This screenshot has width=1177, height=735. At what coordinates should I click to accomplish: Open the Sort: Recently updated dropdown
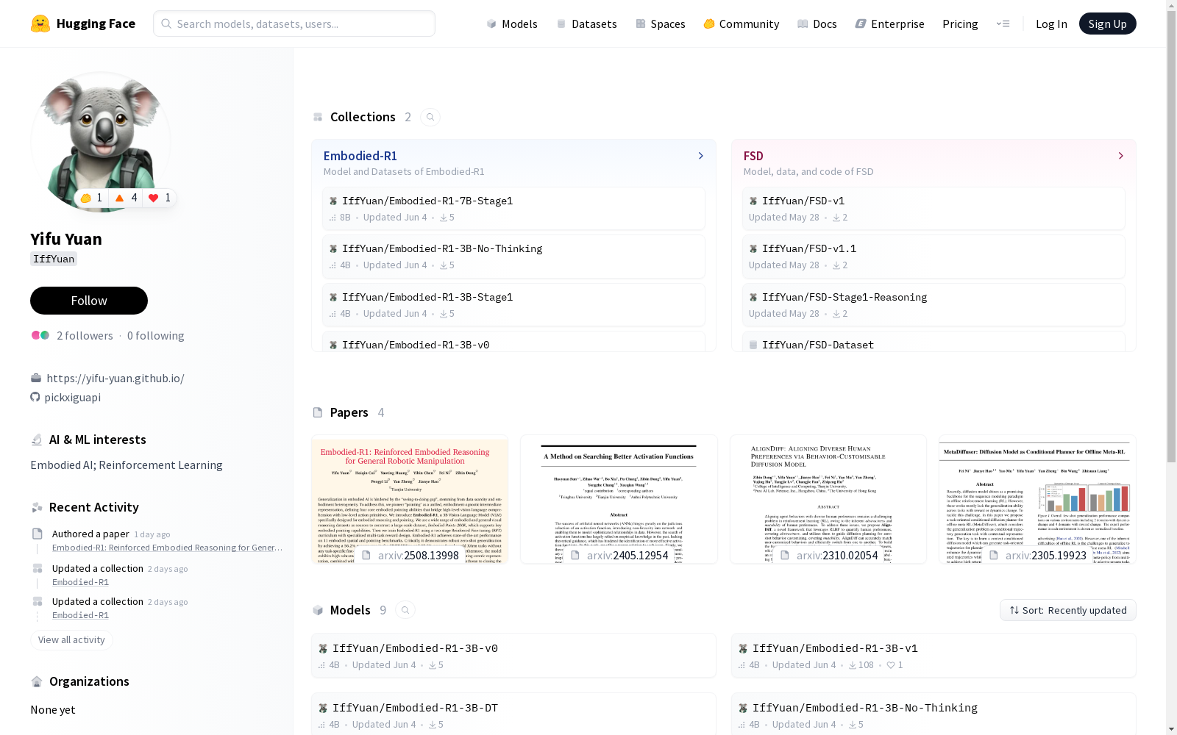(x=1067, y=610)
